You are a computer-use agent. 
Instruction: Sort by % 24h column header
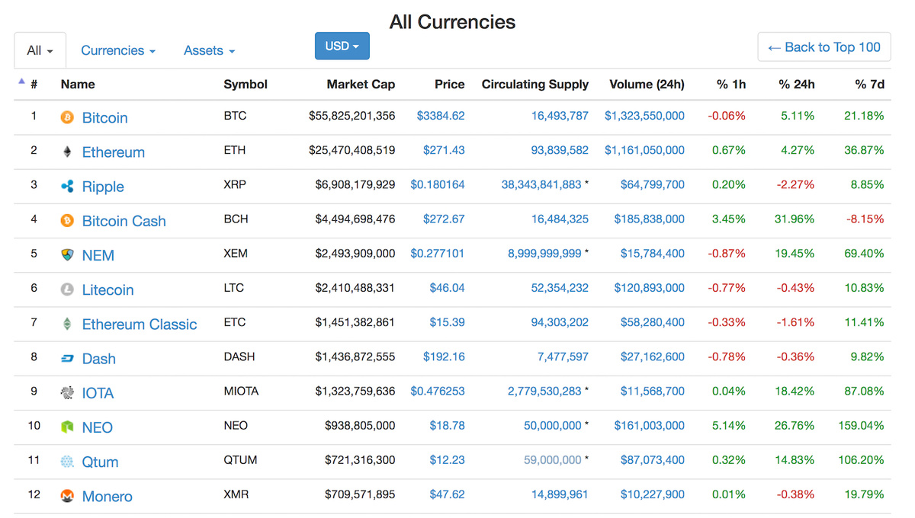797,85
